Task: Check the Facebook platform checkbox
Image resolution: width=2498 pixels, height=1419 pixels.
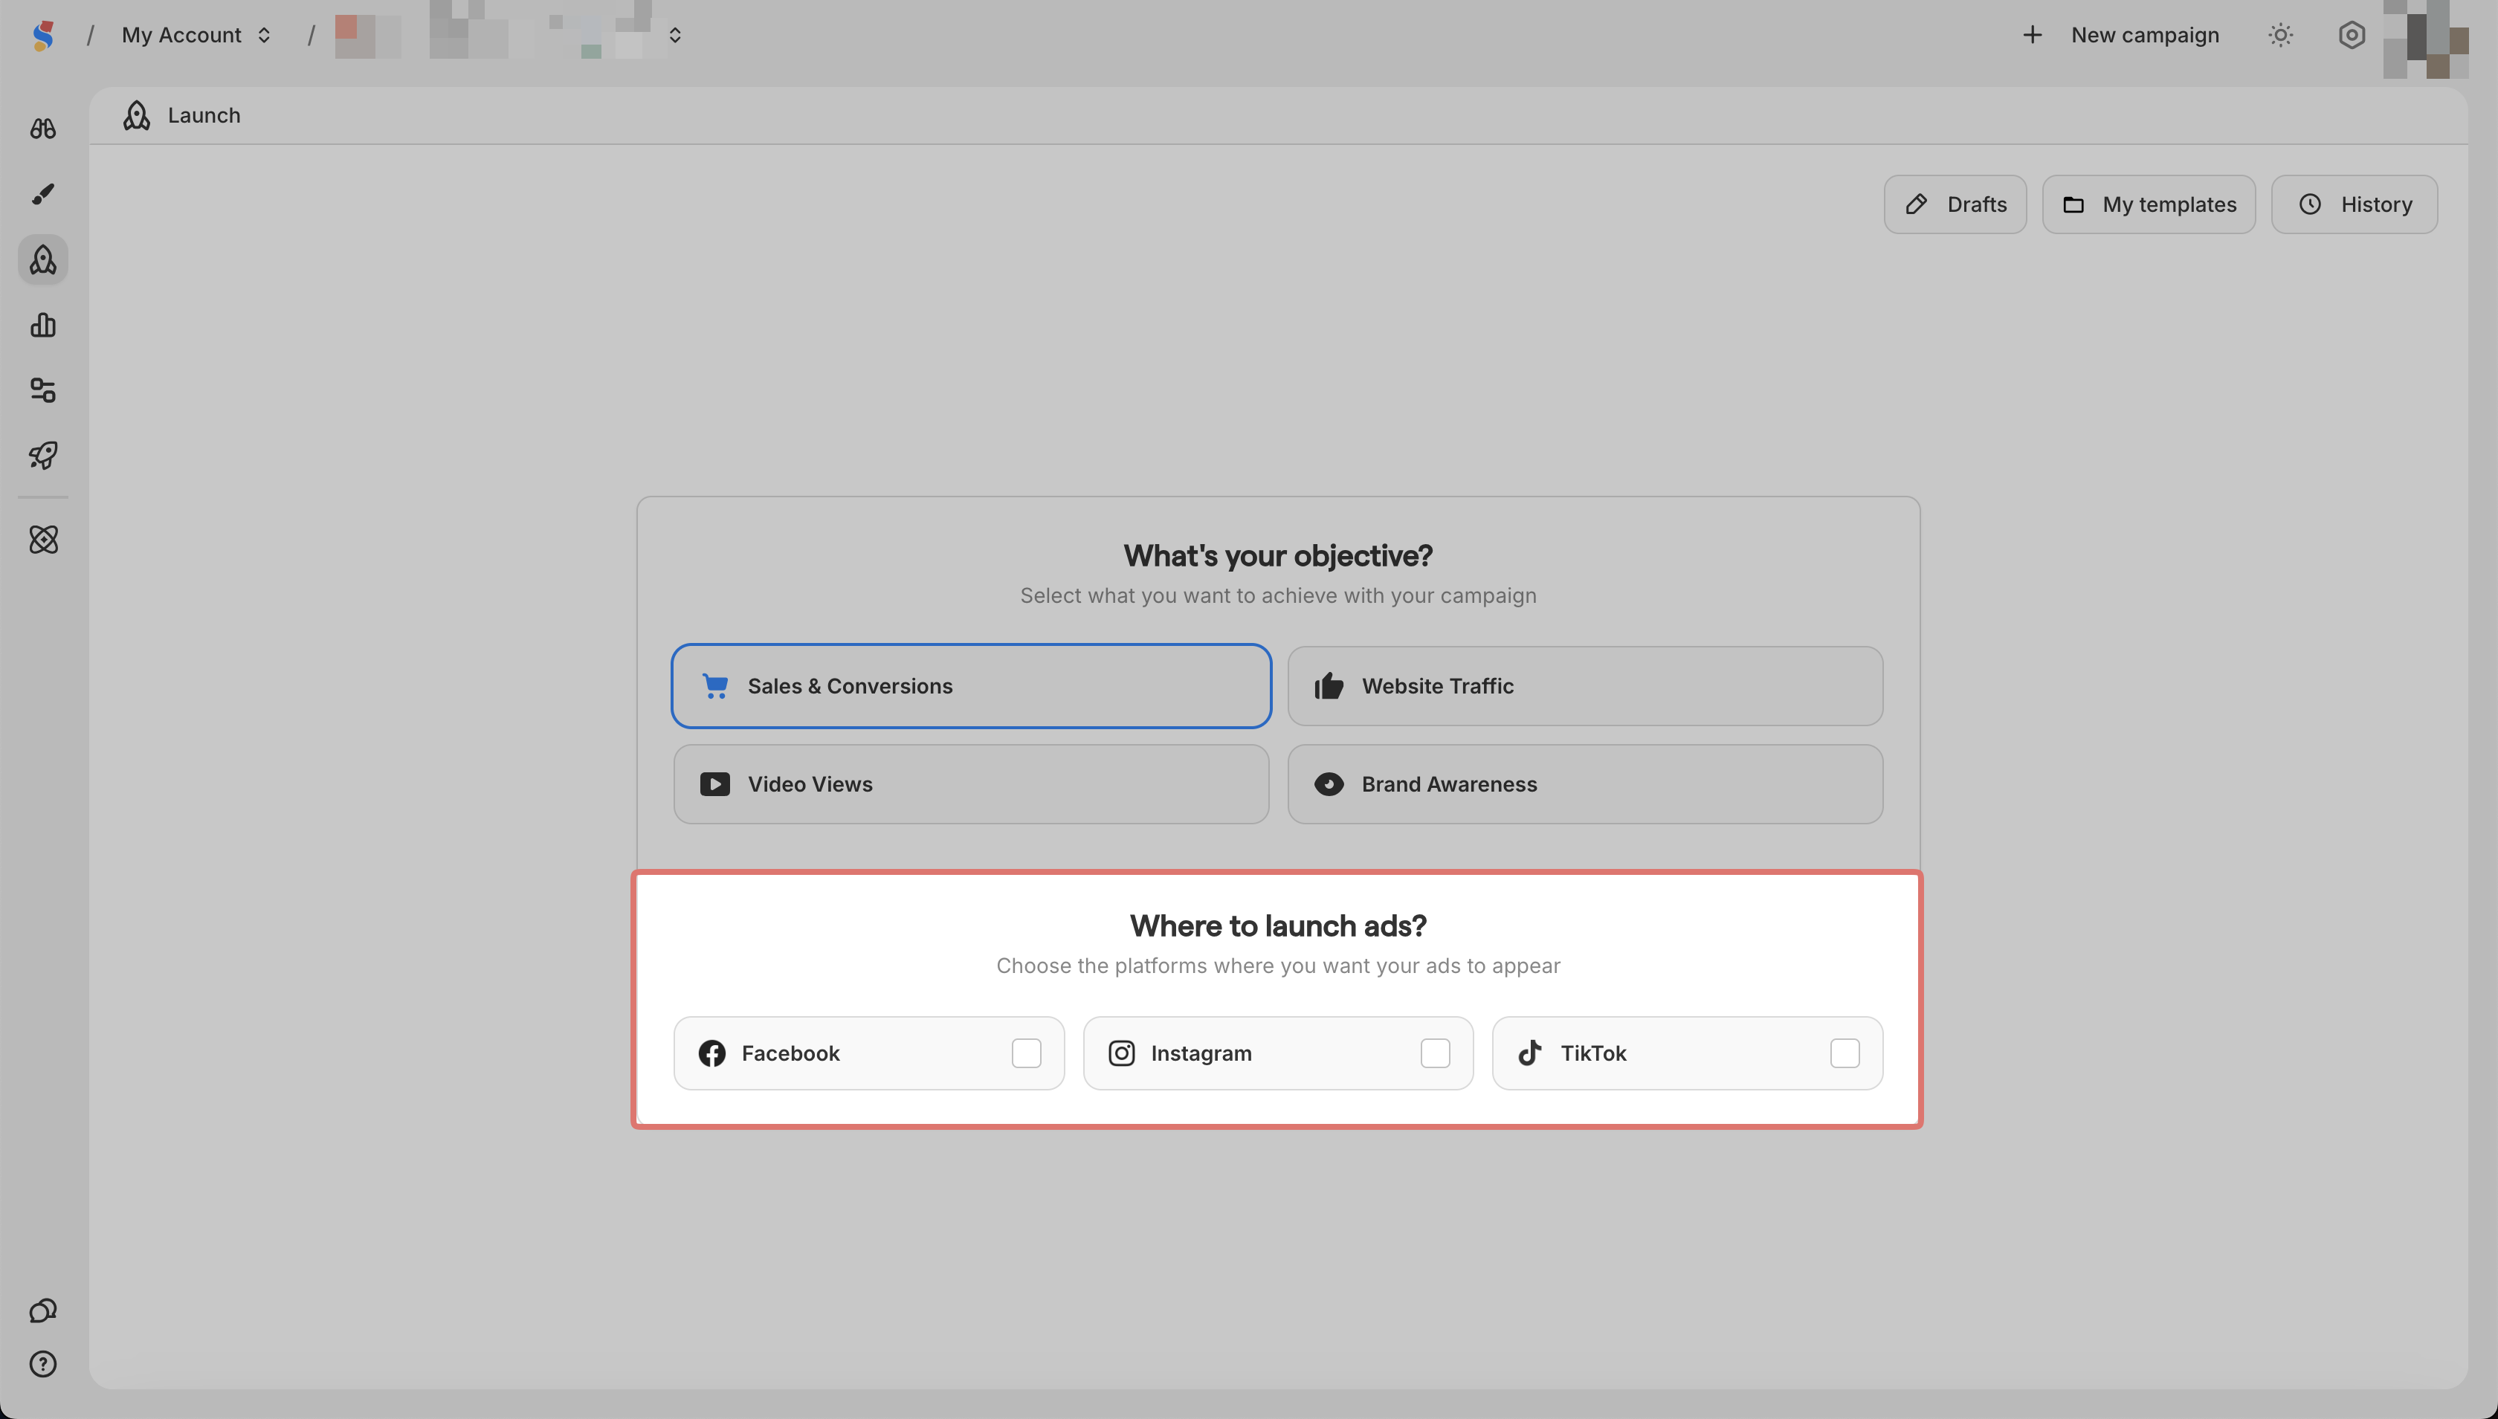Action: click(x=1025, y=1053)
